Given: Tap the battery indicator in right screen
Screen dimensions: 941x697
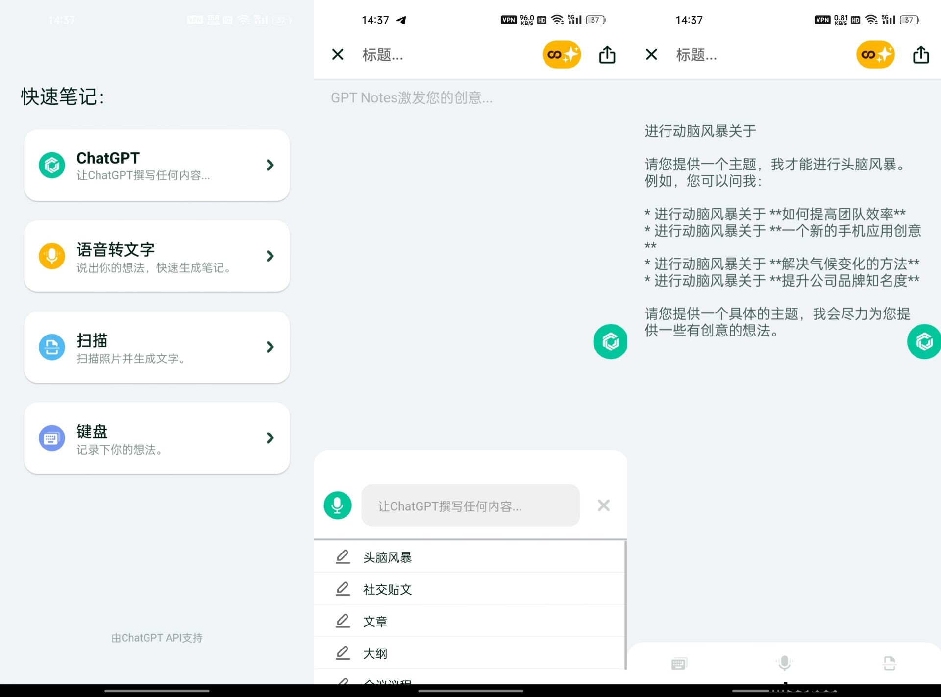Looking at the screenshot, I should pyautogui.click(x=910, y=20).
